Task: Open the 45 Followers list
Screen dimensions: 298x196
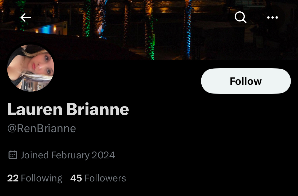Action: tap(98, 178)
